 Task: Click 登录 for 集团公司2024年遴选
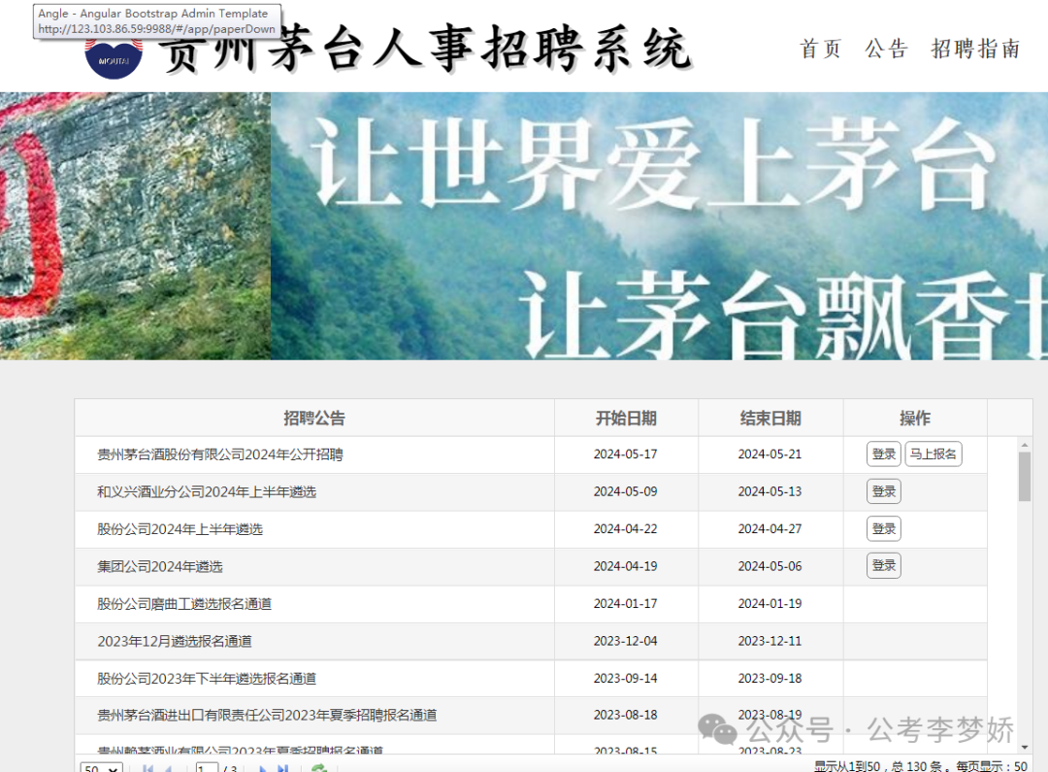point(884,566)
